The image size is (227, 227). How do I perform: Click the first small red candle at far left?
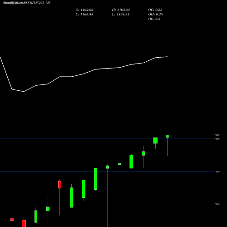coord(12,219)
